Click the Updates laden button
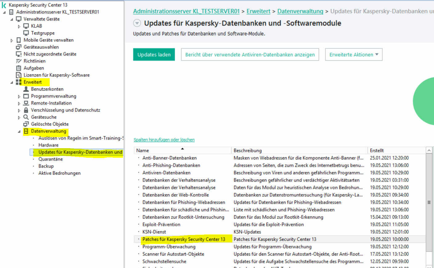434x268 pixels. [x=154, y=55]
